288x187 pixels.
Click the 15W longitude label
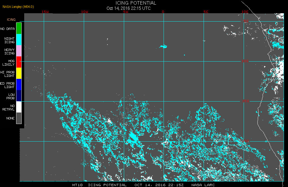pos(45,12)
